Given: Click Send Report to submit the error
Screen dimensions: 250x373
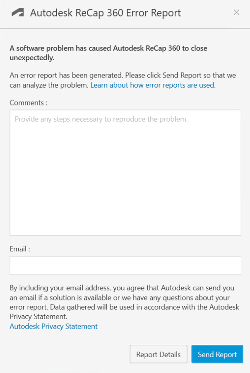Looking at the screenshot, I should click(x=217, y=354).
